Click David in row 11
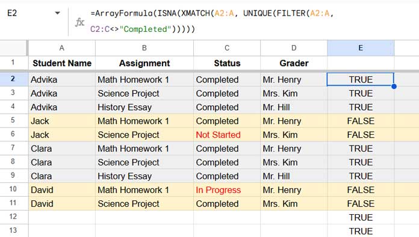Image resolution: width=419 pixels, height=237 pixels. [x=62, y=204]
